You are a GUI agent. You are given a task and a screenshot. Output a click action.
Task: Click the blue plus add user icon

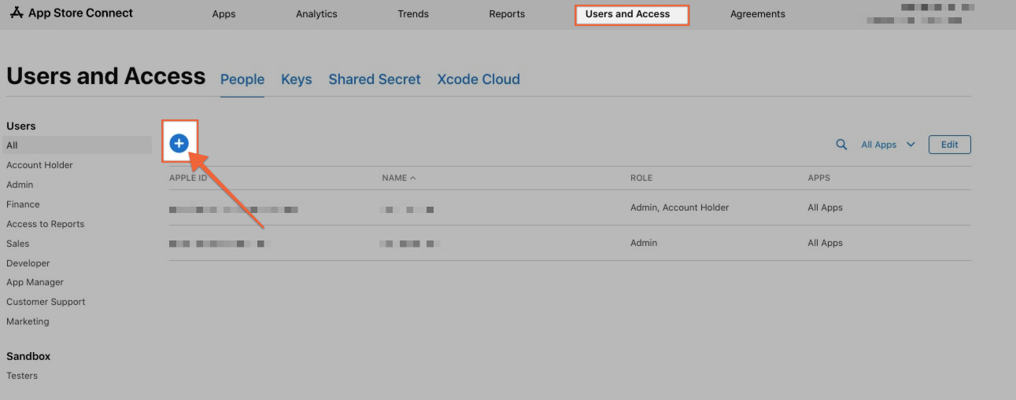(179, 143)
